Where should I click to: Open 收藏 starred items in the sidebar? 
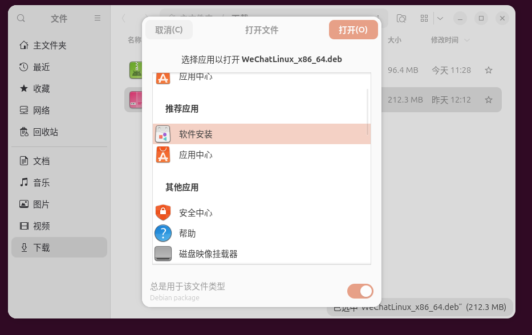(59, 89)
